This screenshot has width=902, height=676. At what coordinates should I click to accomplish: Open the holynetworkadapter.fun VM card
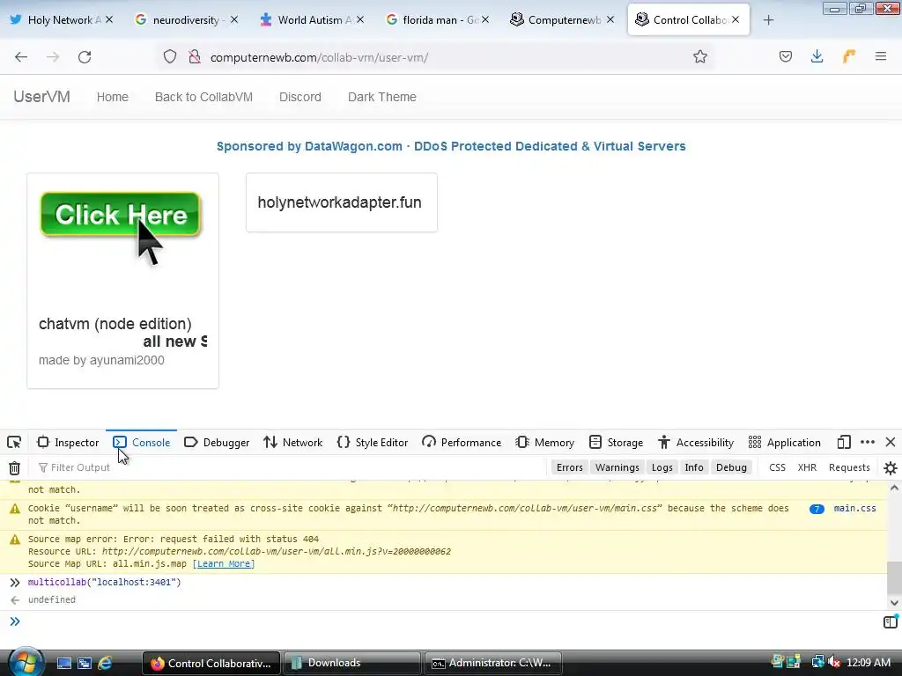[x=341, y=202]
